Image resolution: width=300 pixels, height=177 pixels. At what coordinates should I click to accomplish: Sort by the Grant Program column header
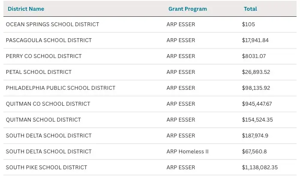tap(187, 9)
